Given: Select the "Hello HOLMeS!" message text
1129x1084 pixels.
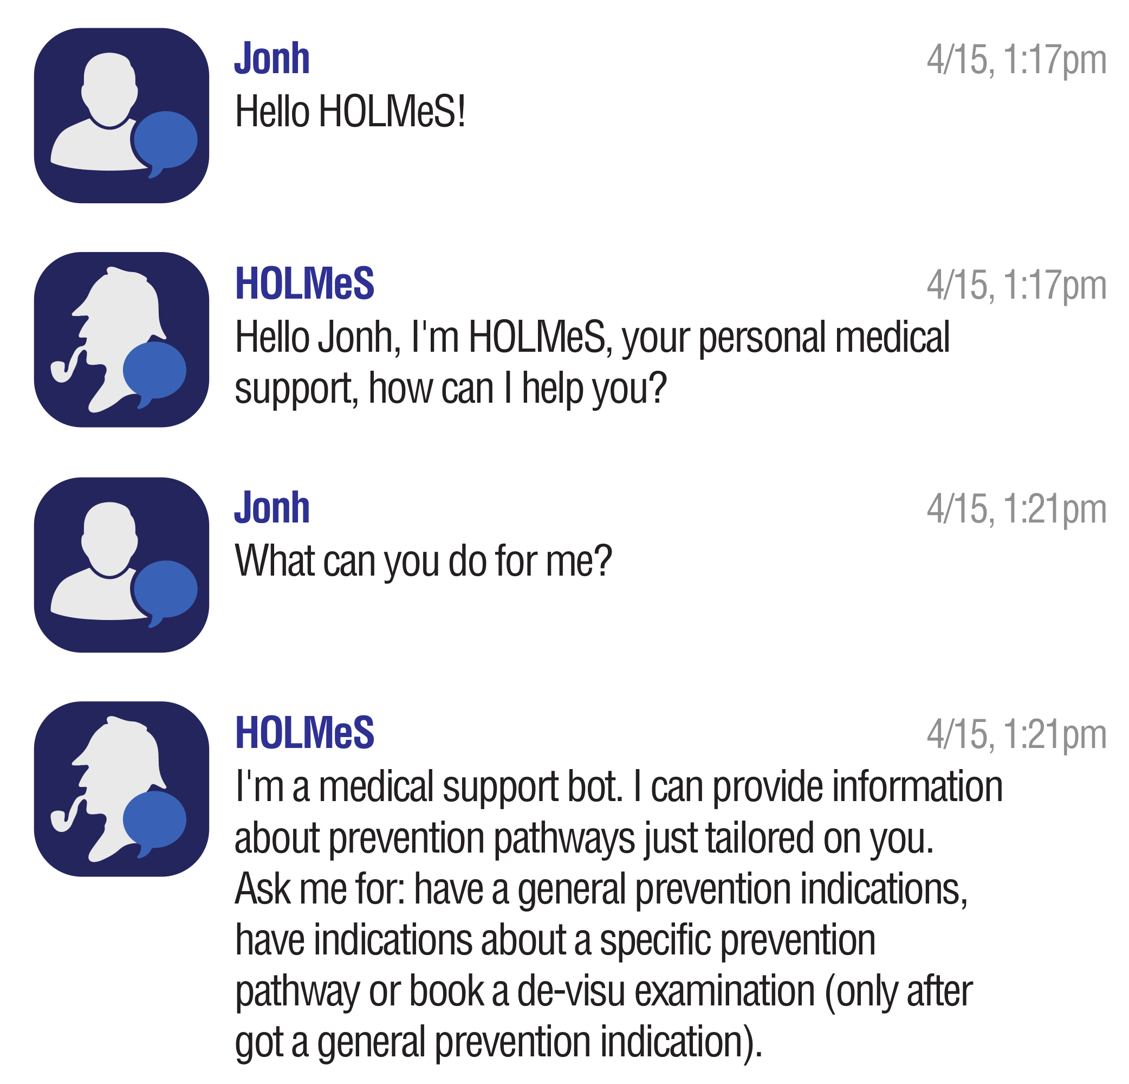Looking at the screenshot, I should pyautogui.click(x=350, y=112).
